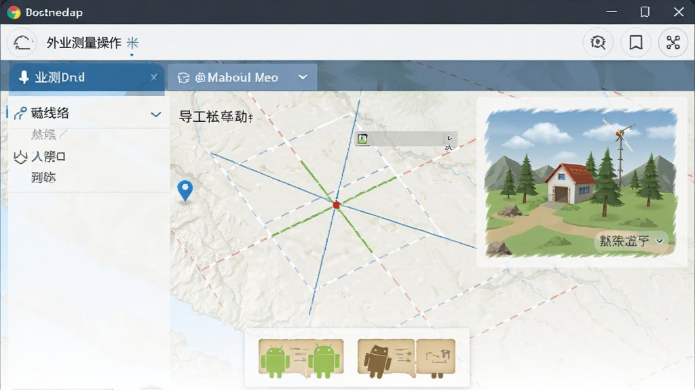The height and width of the screenshot is (390, 695).
Task: Click the rightmost brown card in the bottom panel
Action: click(436, 358)
